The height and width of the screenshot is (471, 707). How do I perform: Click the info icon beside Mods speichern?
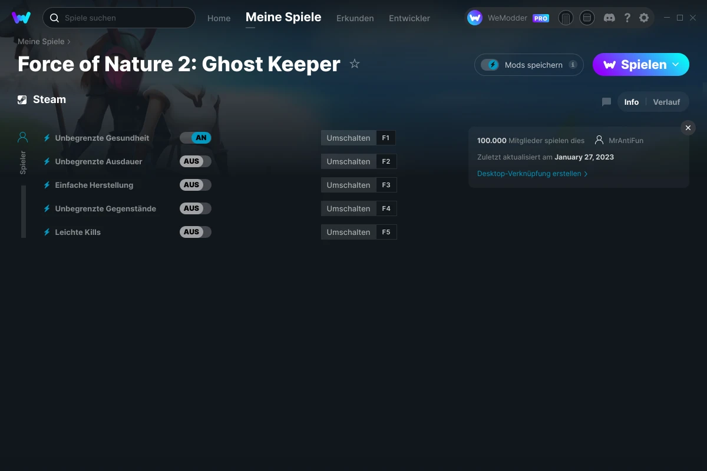(573, 65)
